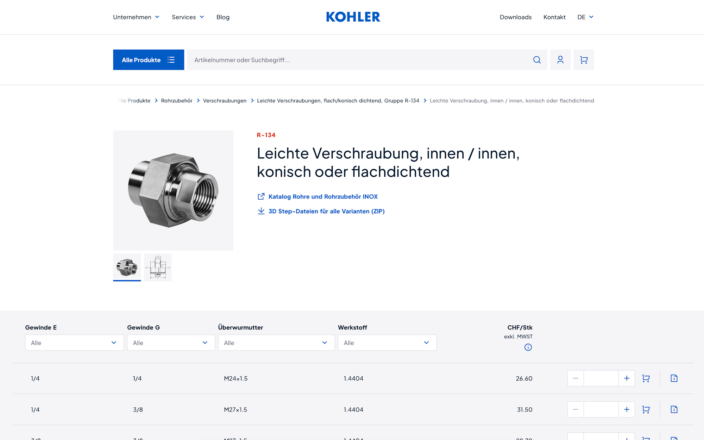The image size is (704, 440).
Task: Go to Rohrzubehör breadcrumb
Action: [177, 101]
